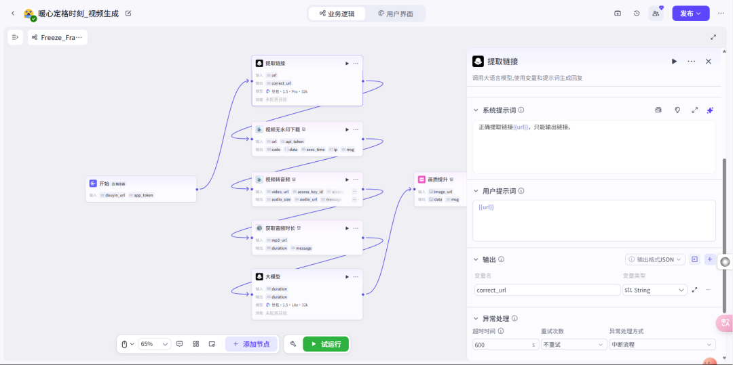Go back with the top-left arrow
The height and width of the screenshot is (365, 733).
tap(13, 14)
